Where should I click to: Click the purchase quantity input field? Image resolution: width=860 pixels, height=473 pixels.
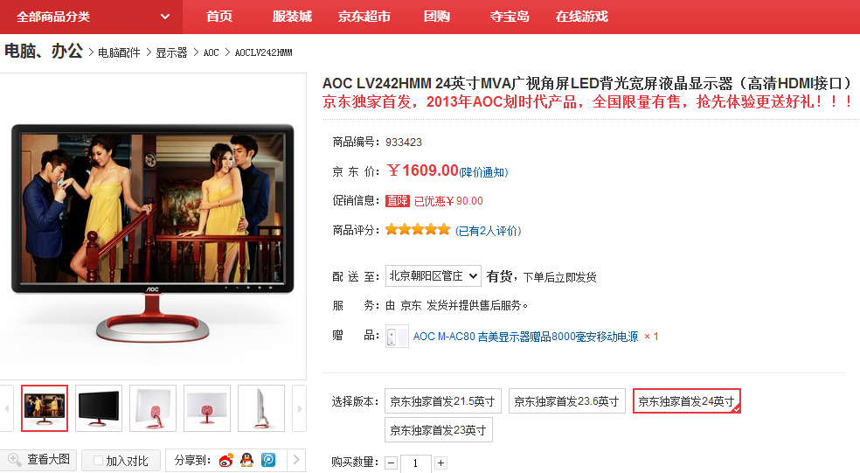point(416,463)
